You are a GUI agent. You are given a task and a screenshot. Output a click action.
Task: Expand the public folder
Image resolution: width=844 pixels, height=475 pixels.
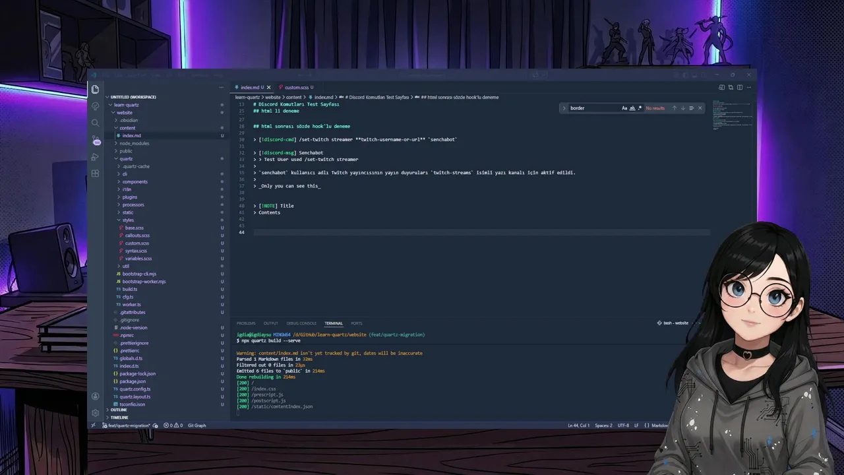coord(125,151)
